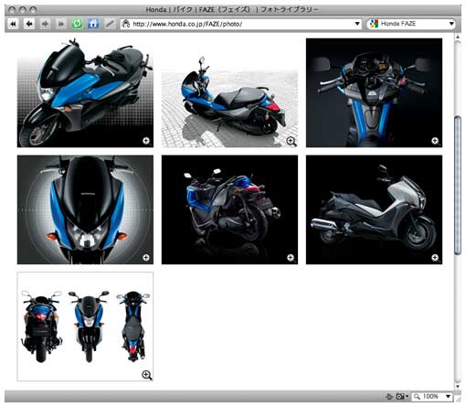Open the handlebar dashboard cockpit photo
Viewport: 466px width, 407px height.
(374, 92)
